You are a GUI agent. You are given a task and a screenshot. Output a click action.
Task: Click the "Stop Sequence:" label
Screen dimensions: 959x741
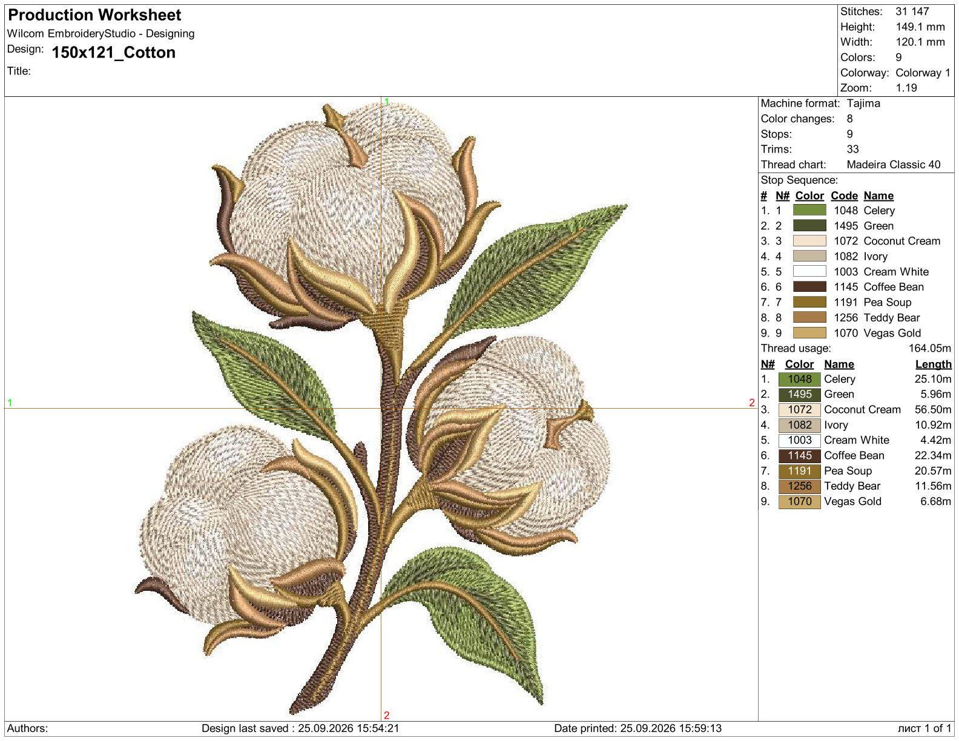(x=799, y=180)
